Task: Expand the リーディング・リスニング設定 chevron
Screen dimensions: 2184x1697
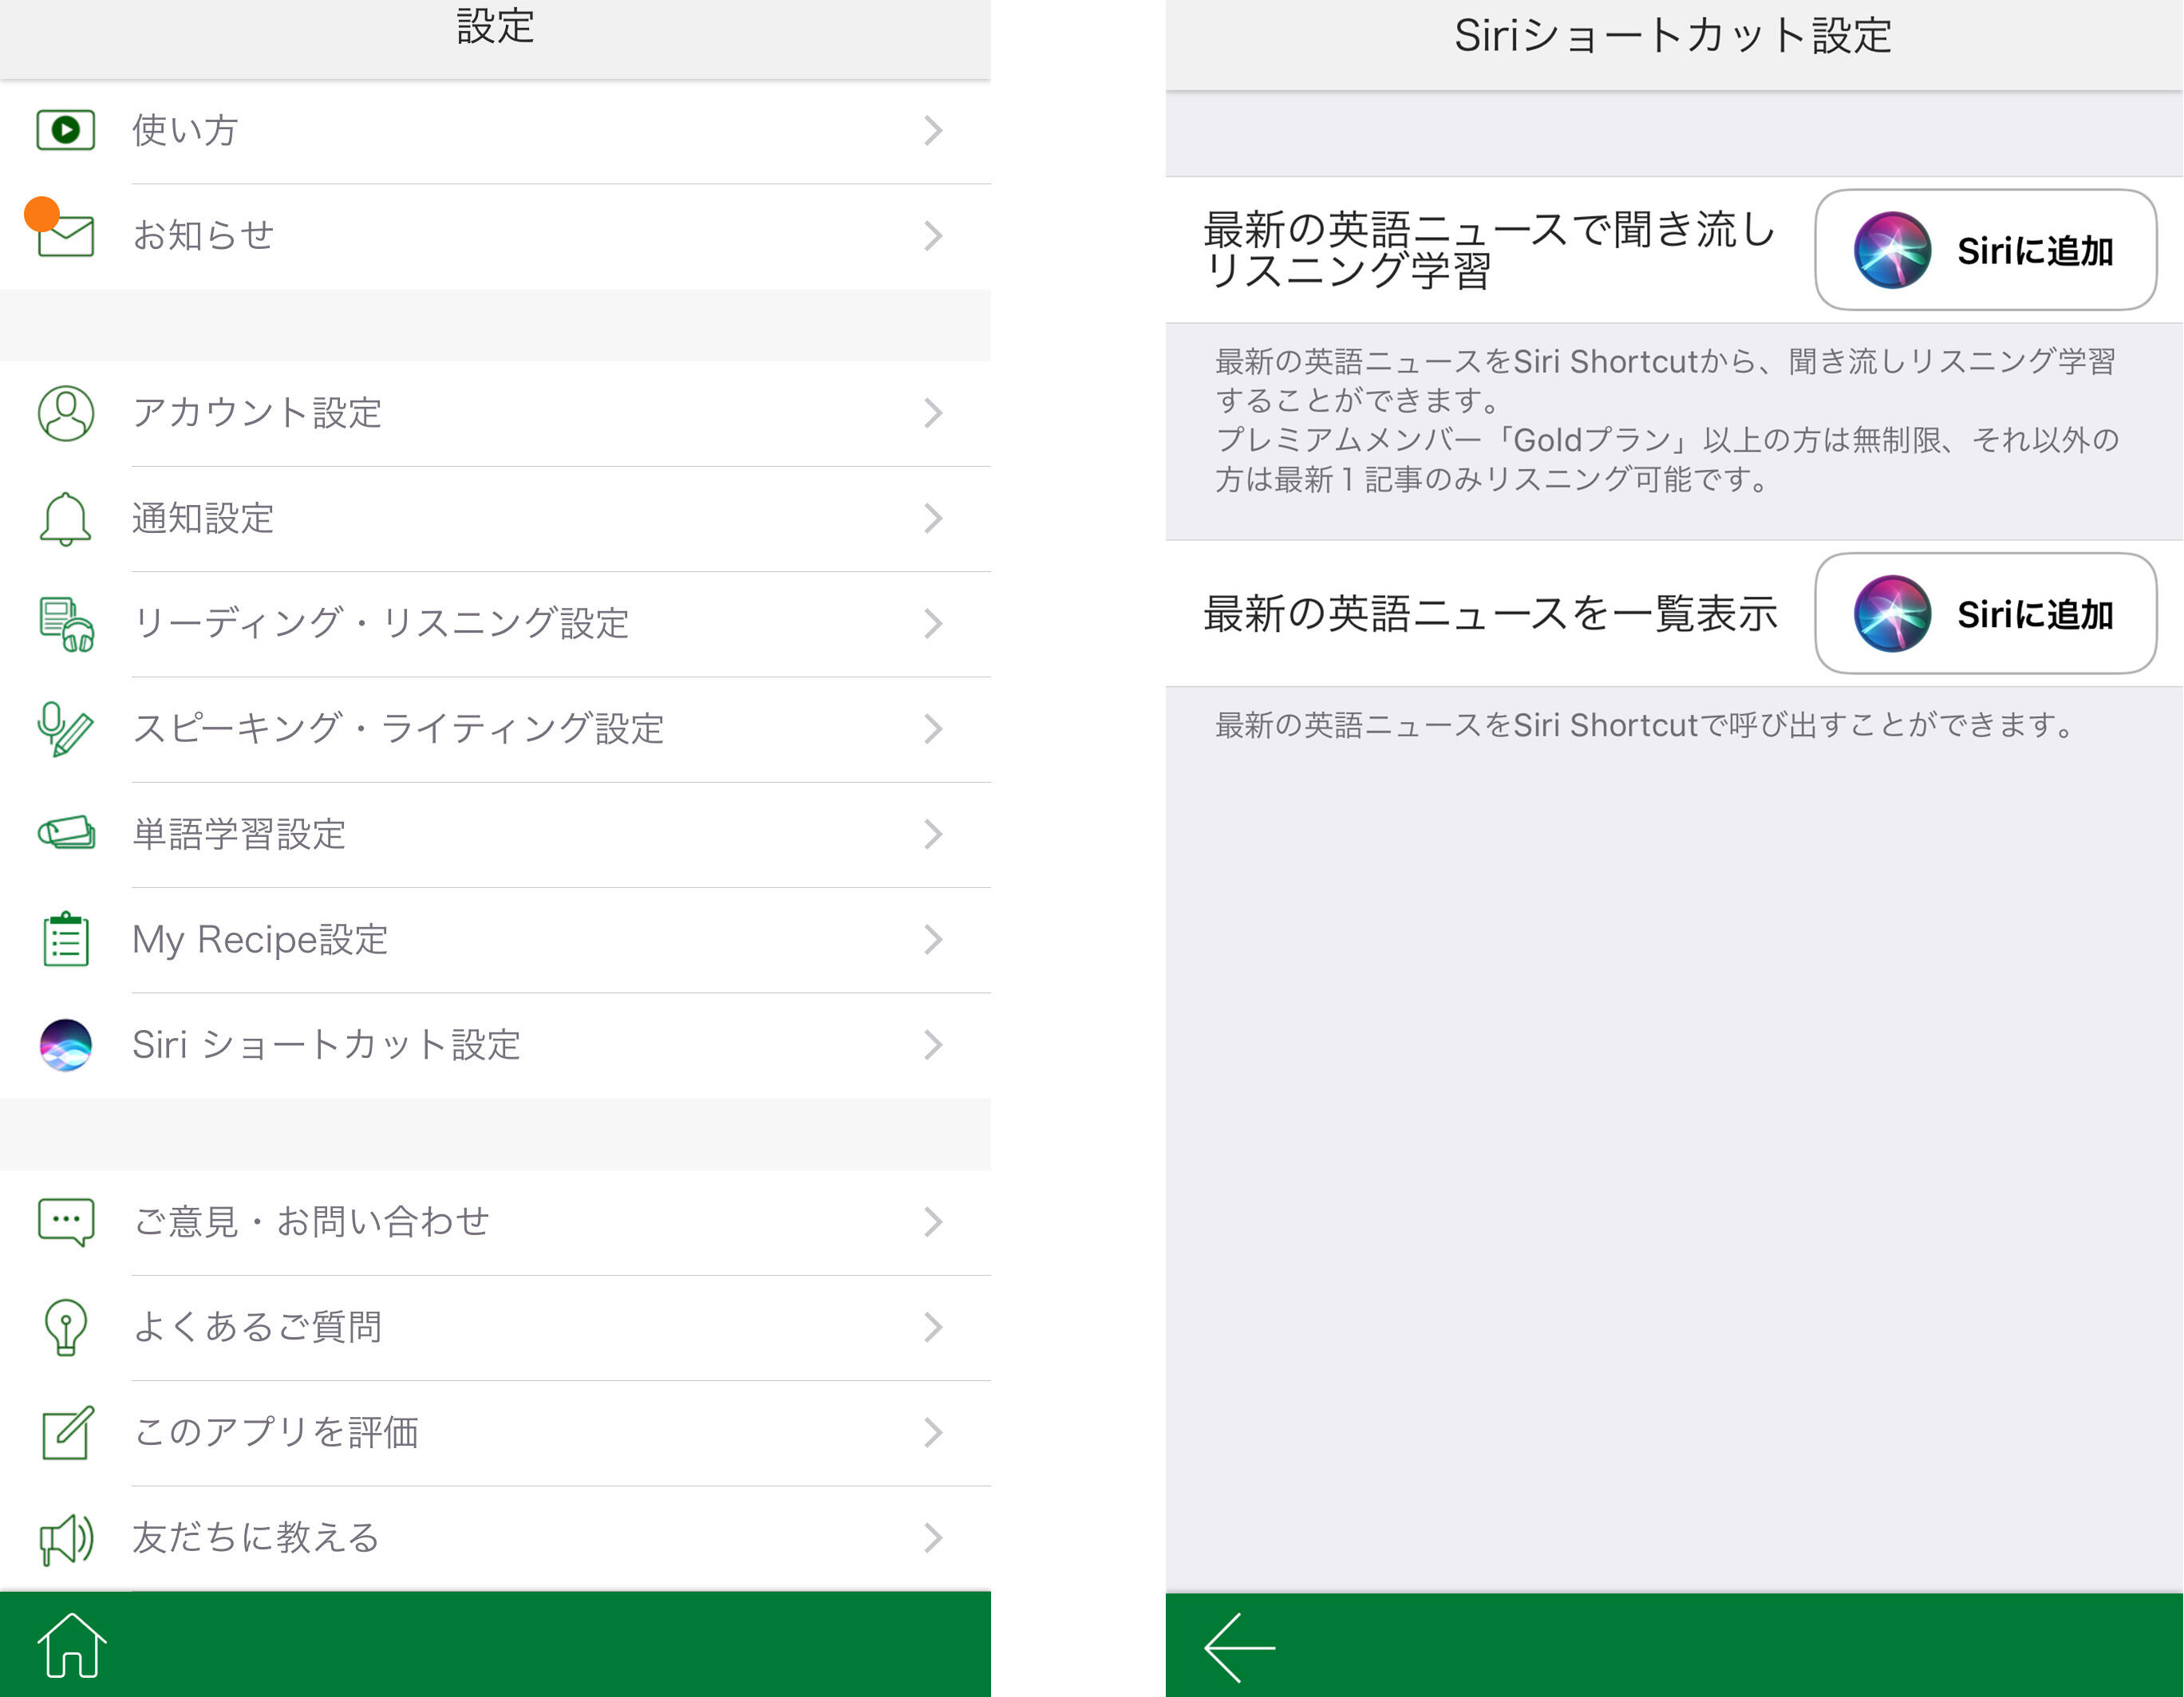Action: coord(932,624)
